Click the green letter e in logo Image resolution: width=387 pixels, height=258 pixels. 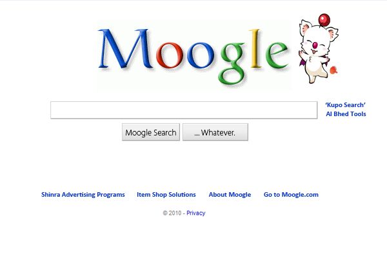pos(277,55)
